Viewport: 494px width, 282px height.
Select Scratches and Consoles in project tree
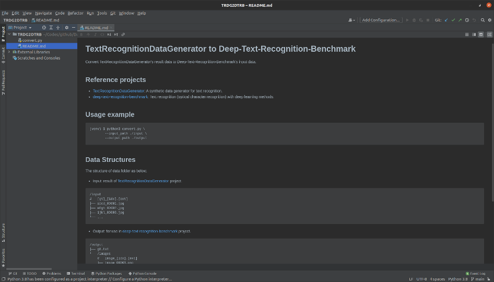[36, 58]
